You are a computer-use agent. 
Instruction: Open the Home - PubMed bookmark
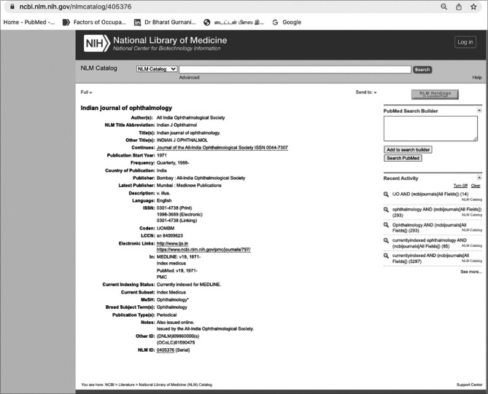click(x=30, y=22)
